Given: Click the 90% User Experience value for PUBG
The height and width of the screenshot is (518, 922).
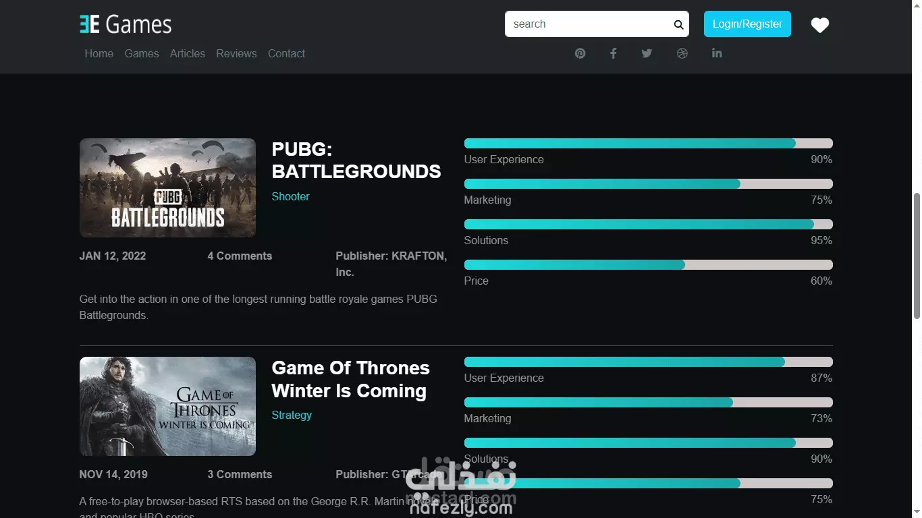Looking at the screenshot, I should [821, 159].
